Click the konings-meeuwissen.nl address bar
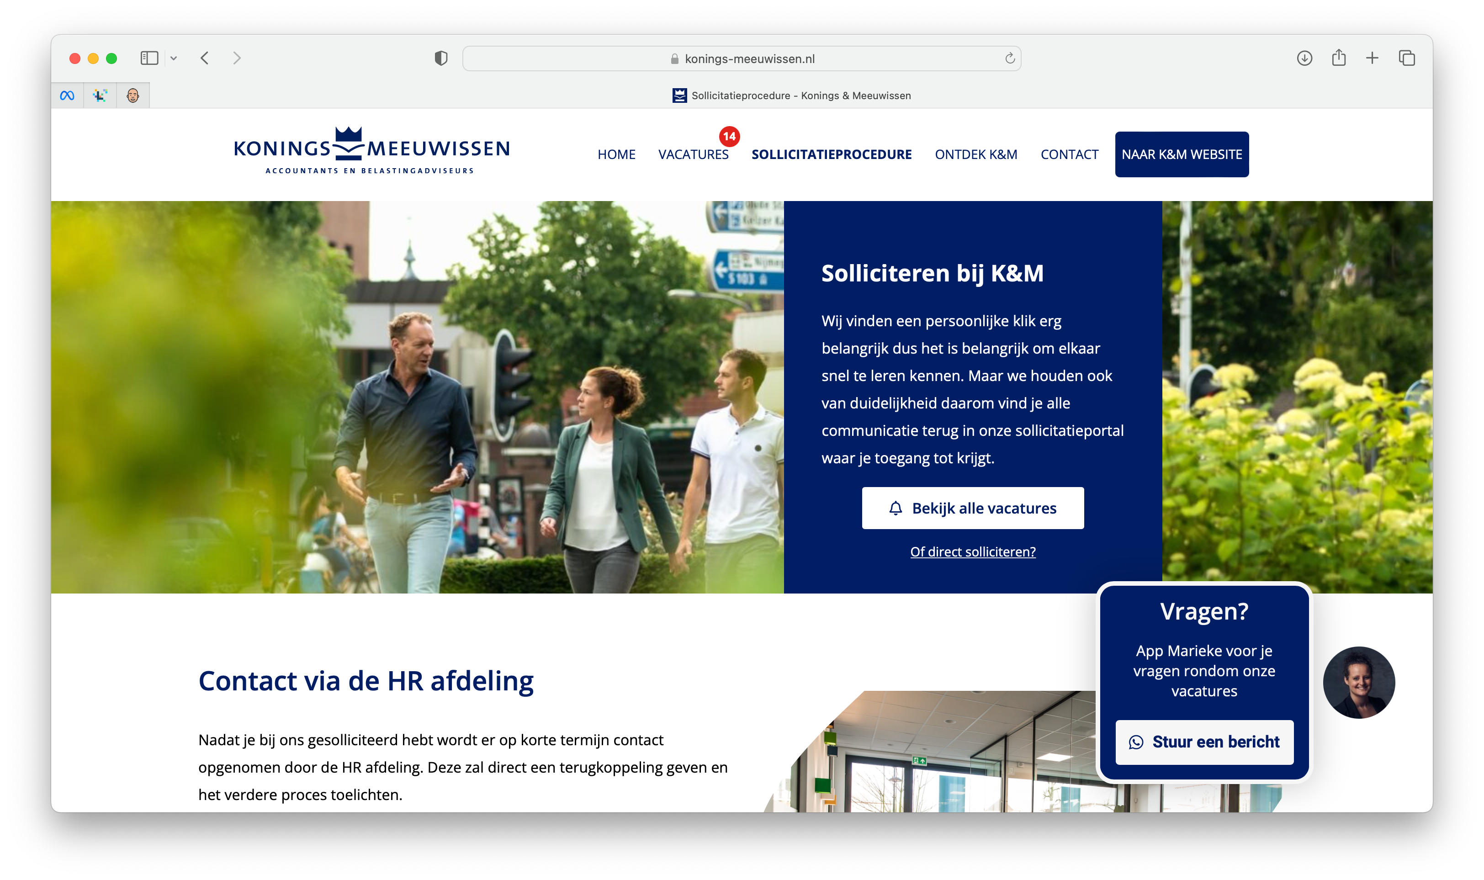Viewport: 1484px width, 880px height. (741, 58)
